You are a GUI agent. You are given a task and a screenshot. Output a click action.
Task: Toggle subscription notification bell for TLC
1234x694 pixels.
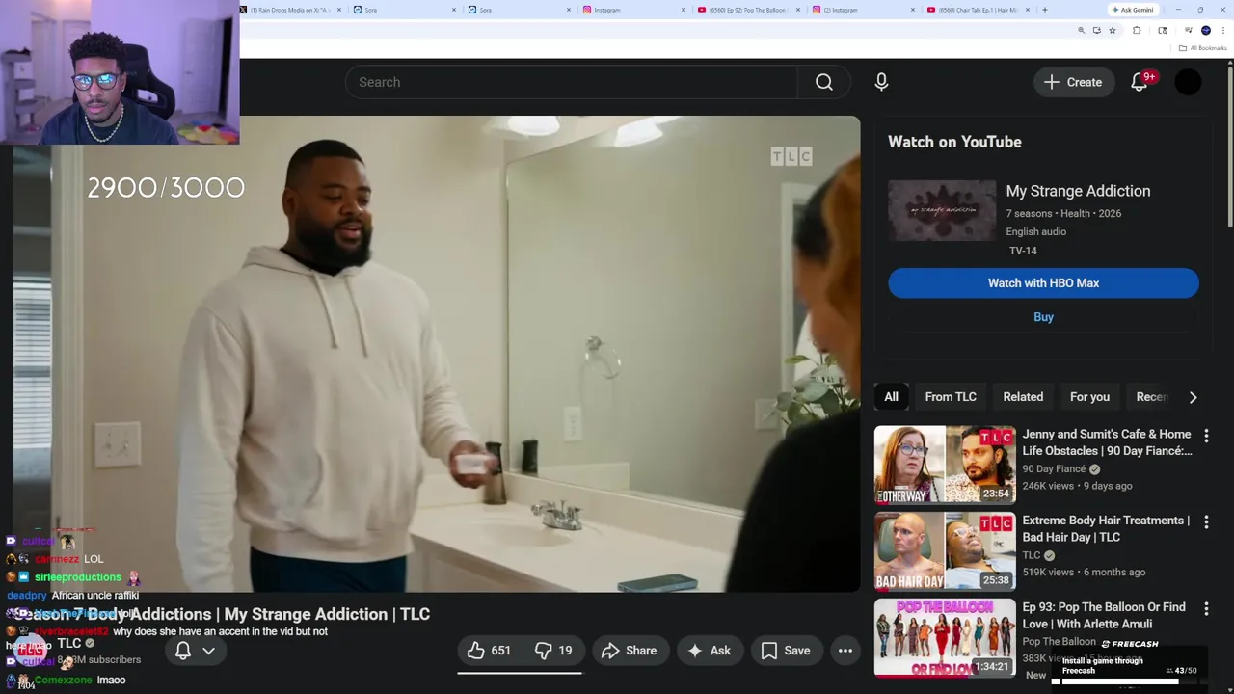183,651
